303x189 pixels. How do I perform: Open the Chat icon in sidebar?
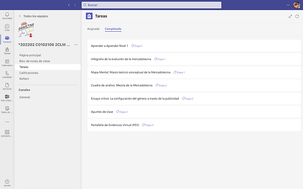tap(7, 27)
